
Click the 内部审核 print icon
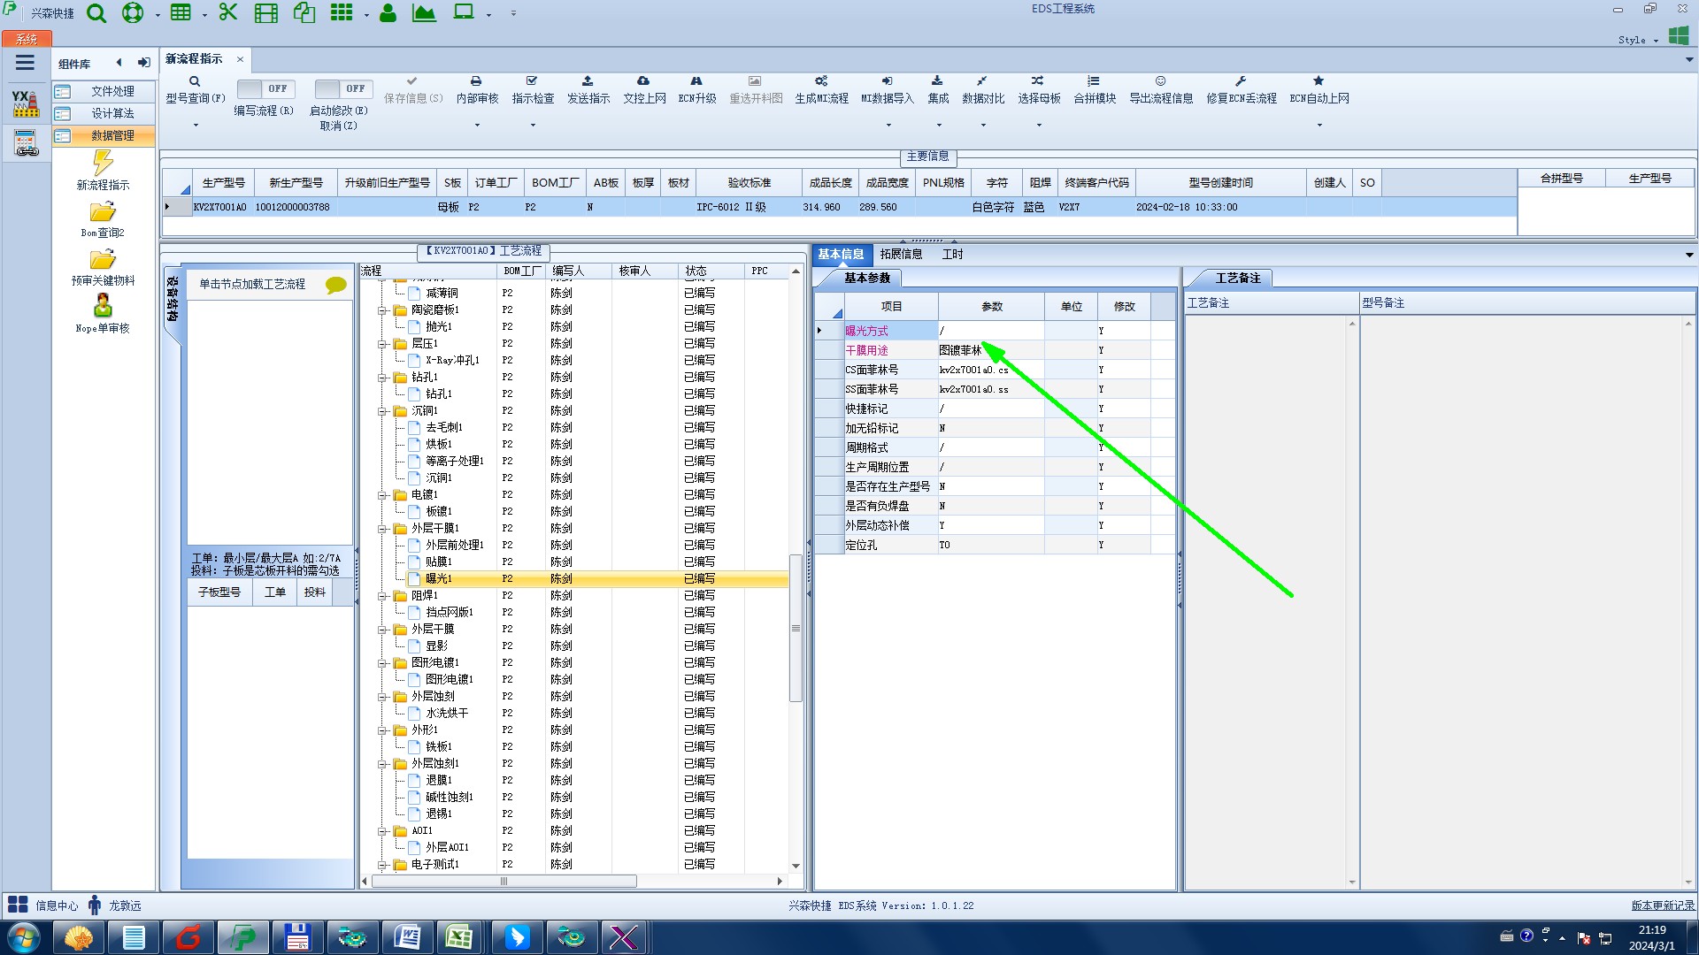click(x=476, y=81)
